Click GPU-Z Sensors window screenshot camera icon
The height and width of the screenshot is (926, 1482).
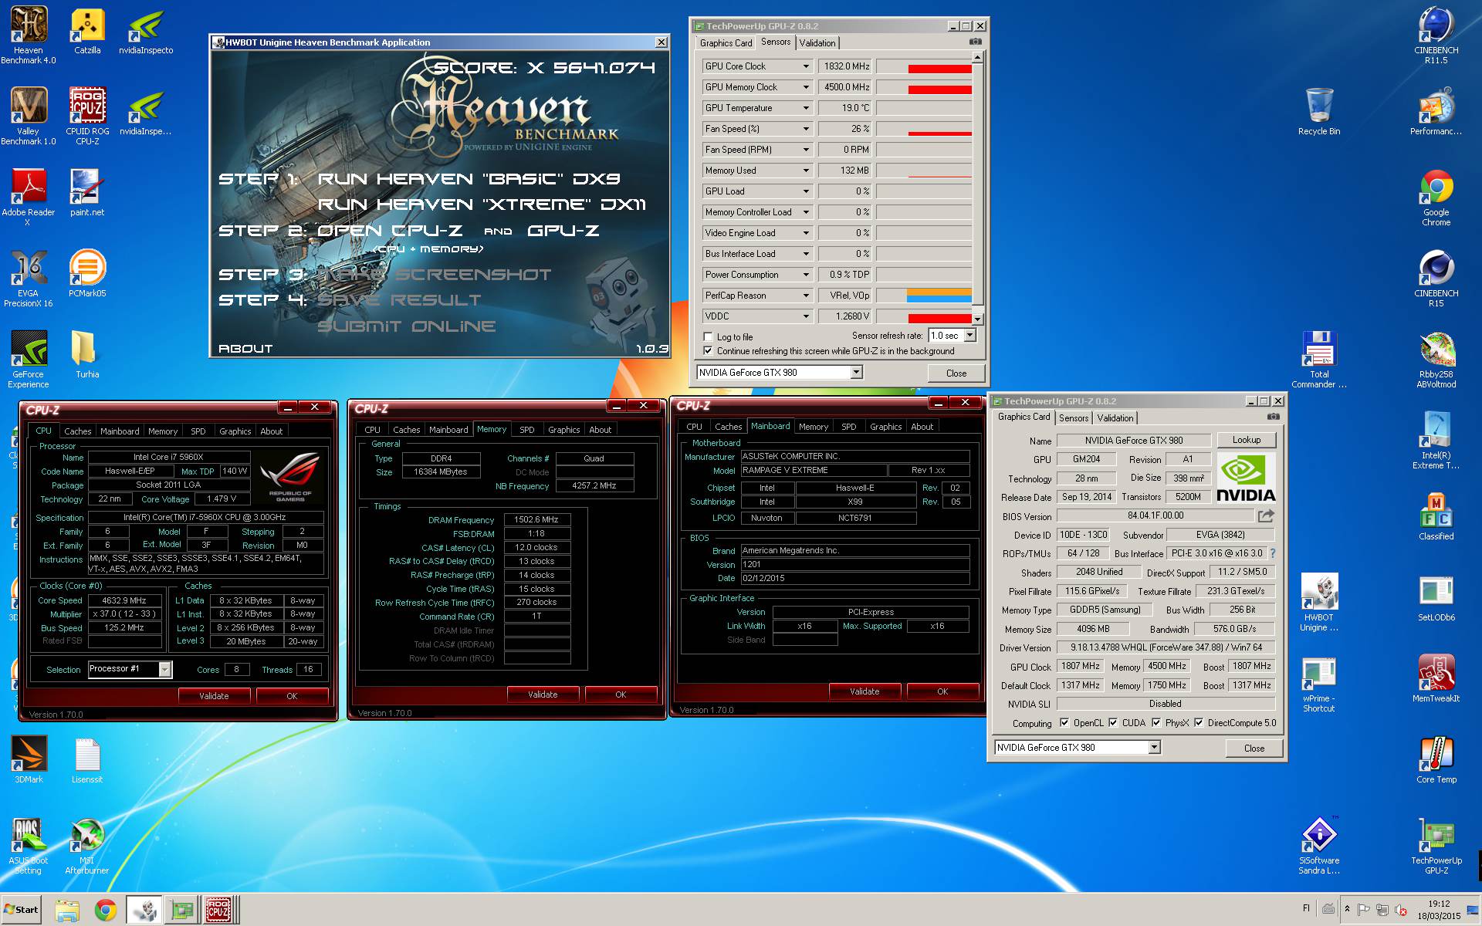[976, 42]
